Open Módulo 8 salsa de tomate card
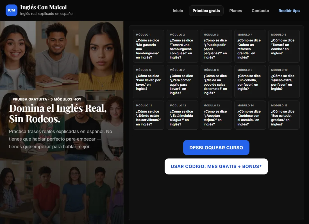Screen dimensions: 309x224 tap(216, 81)
